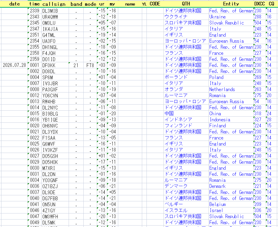Click QTH cell 中国
Screen dimensions: 278x227
186,113
